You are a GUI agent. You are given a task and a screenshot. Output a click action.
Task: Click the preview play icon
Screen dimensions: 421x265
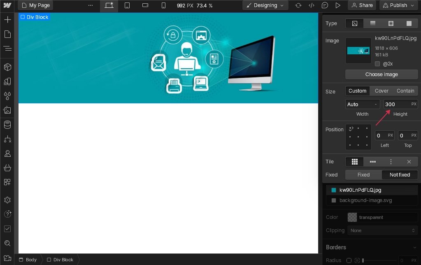click(x=338, y=5)
